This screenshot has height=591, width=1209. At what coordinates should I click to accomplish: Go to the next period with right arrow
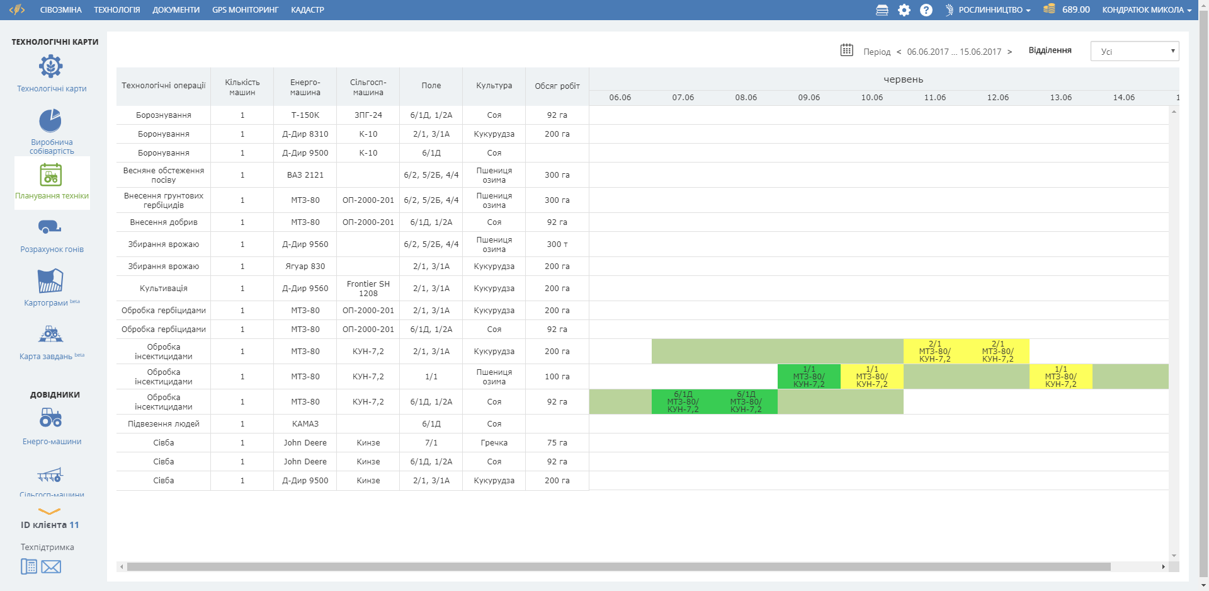coord(1009,52)
